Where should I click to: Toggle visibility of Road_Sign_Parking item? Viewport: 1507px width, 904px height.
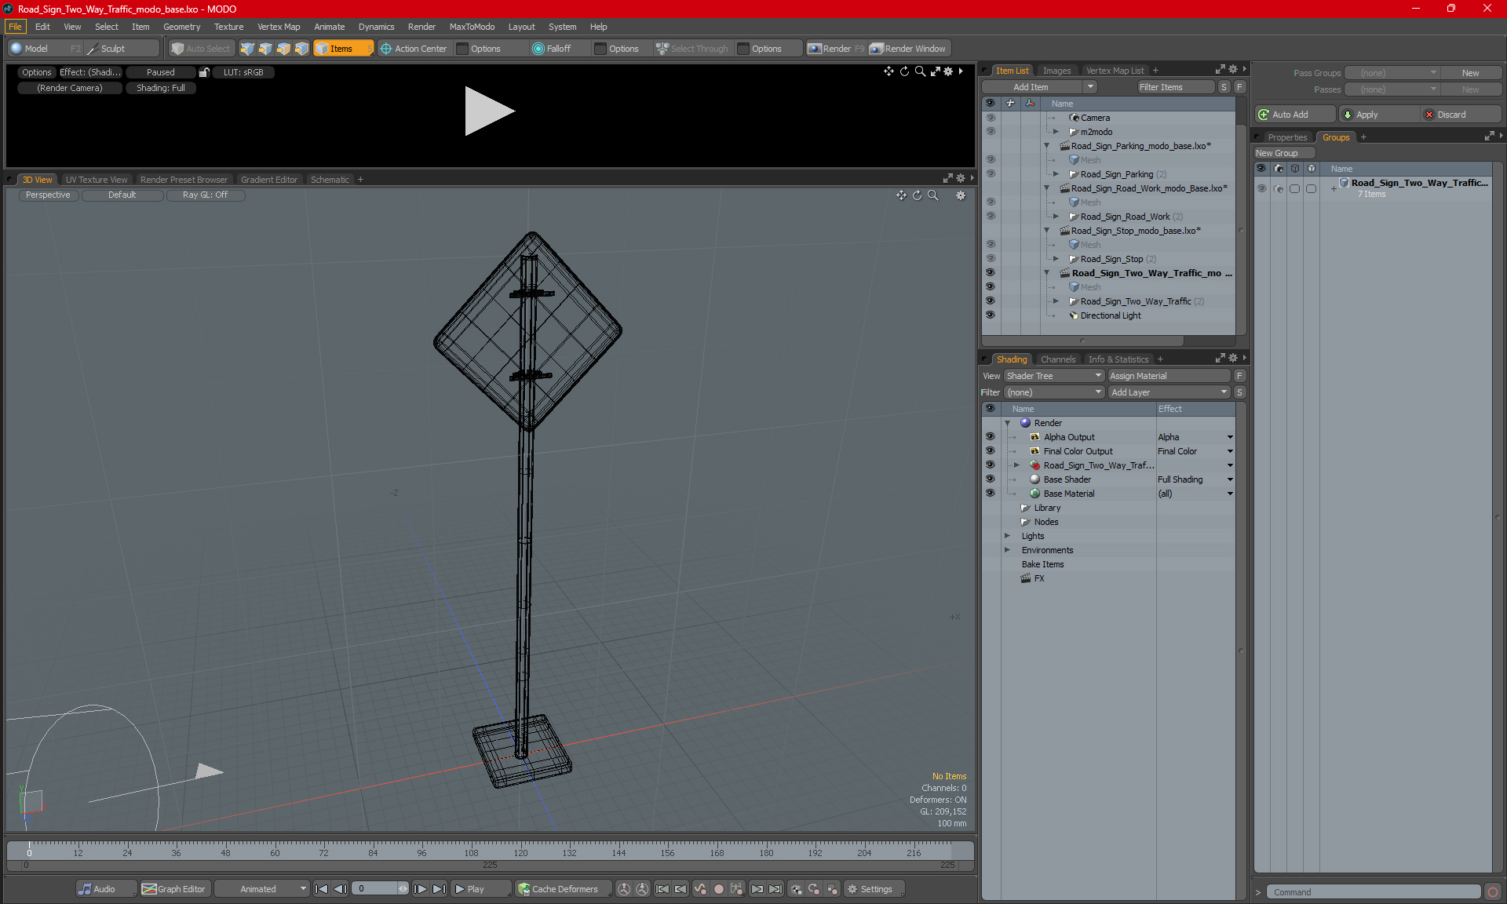pyautogui.click(x=991, y=173)
